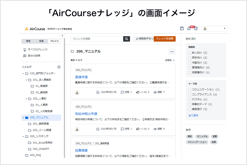Click the knowledge search input field
Viewport: 247px width, 165px height.
click(97, 39)
